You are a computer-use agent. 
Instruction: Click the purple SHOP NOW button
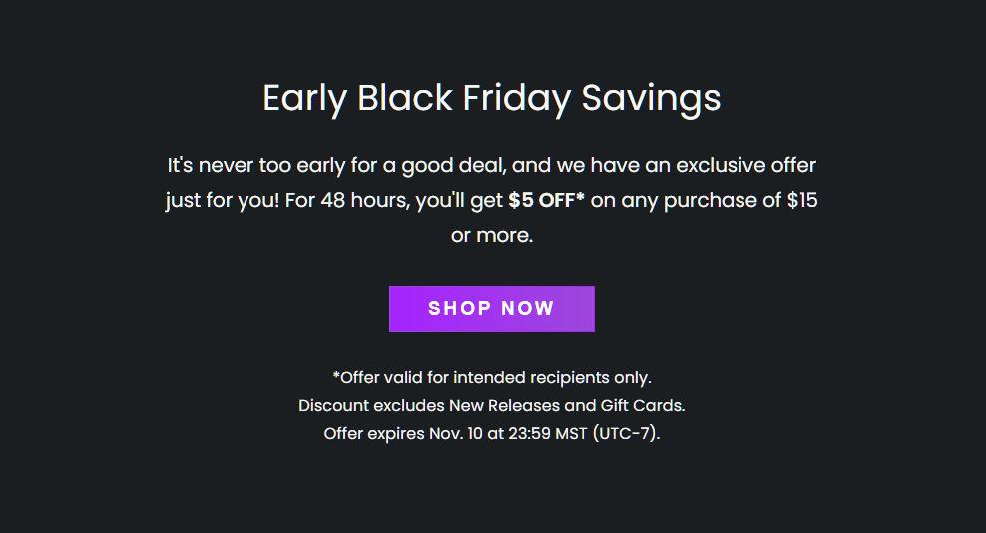coord(491,309)
